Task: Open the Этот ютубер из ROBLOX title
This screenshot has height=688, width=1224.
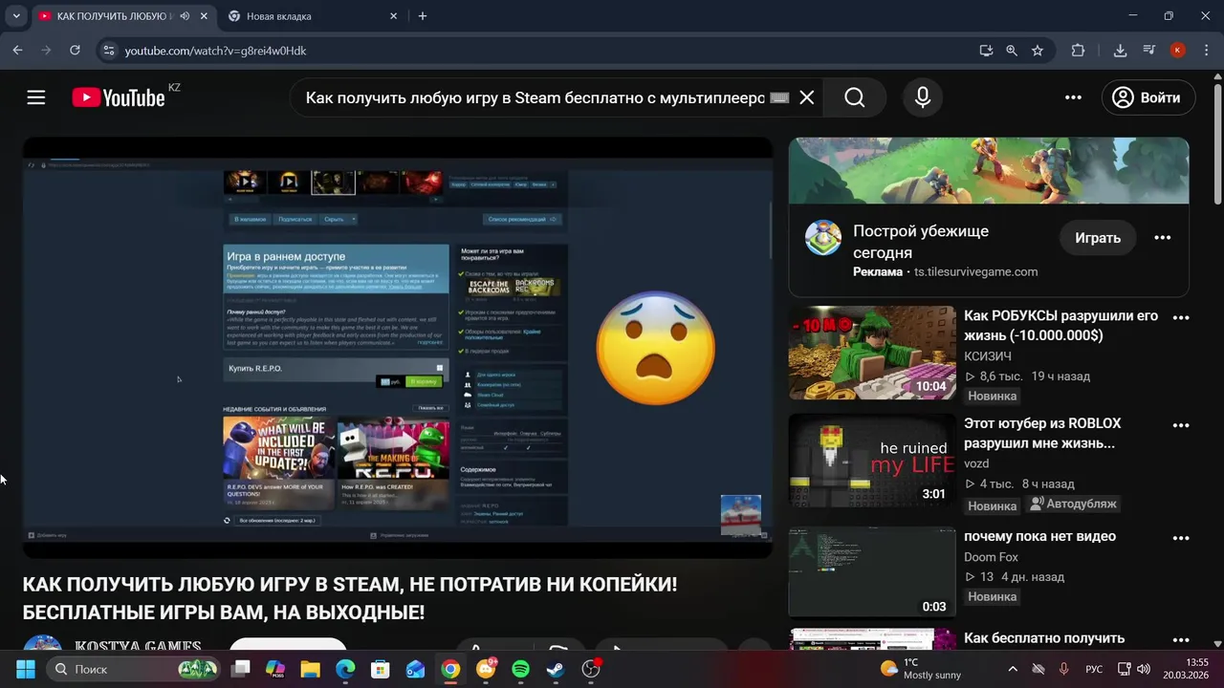Action: (x=1042, y=433)
